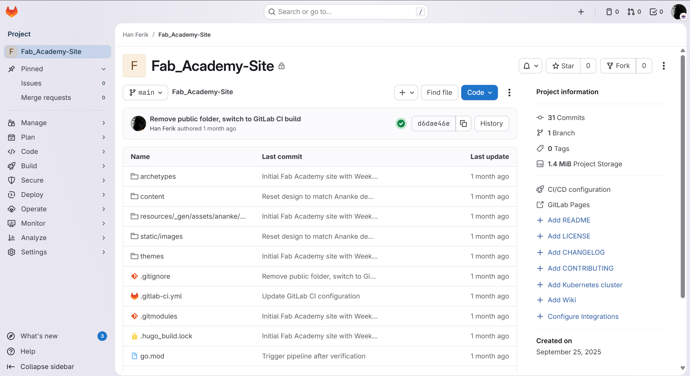Click the pipeline passed check icon

click(x=400, y=124)
